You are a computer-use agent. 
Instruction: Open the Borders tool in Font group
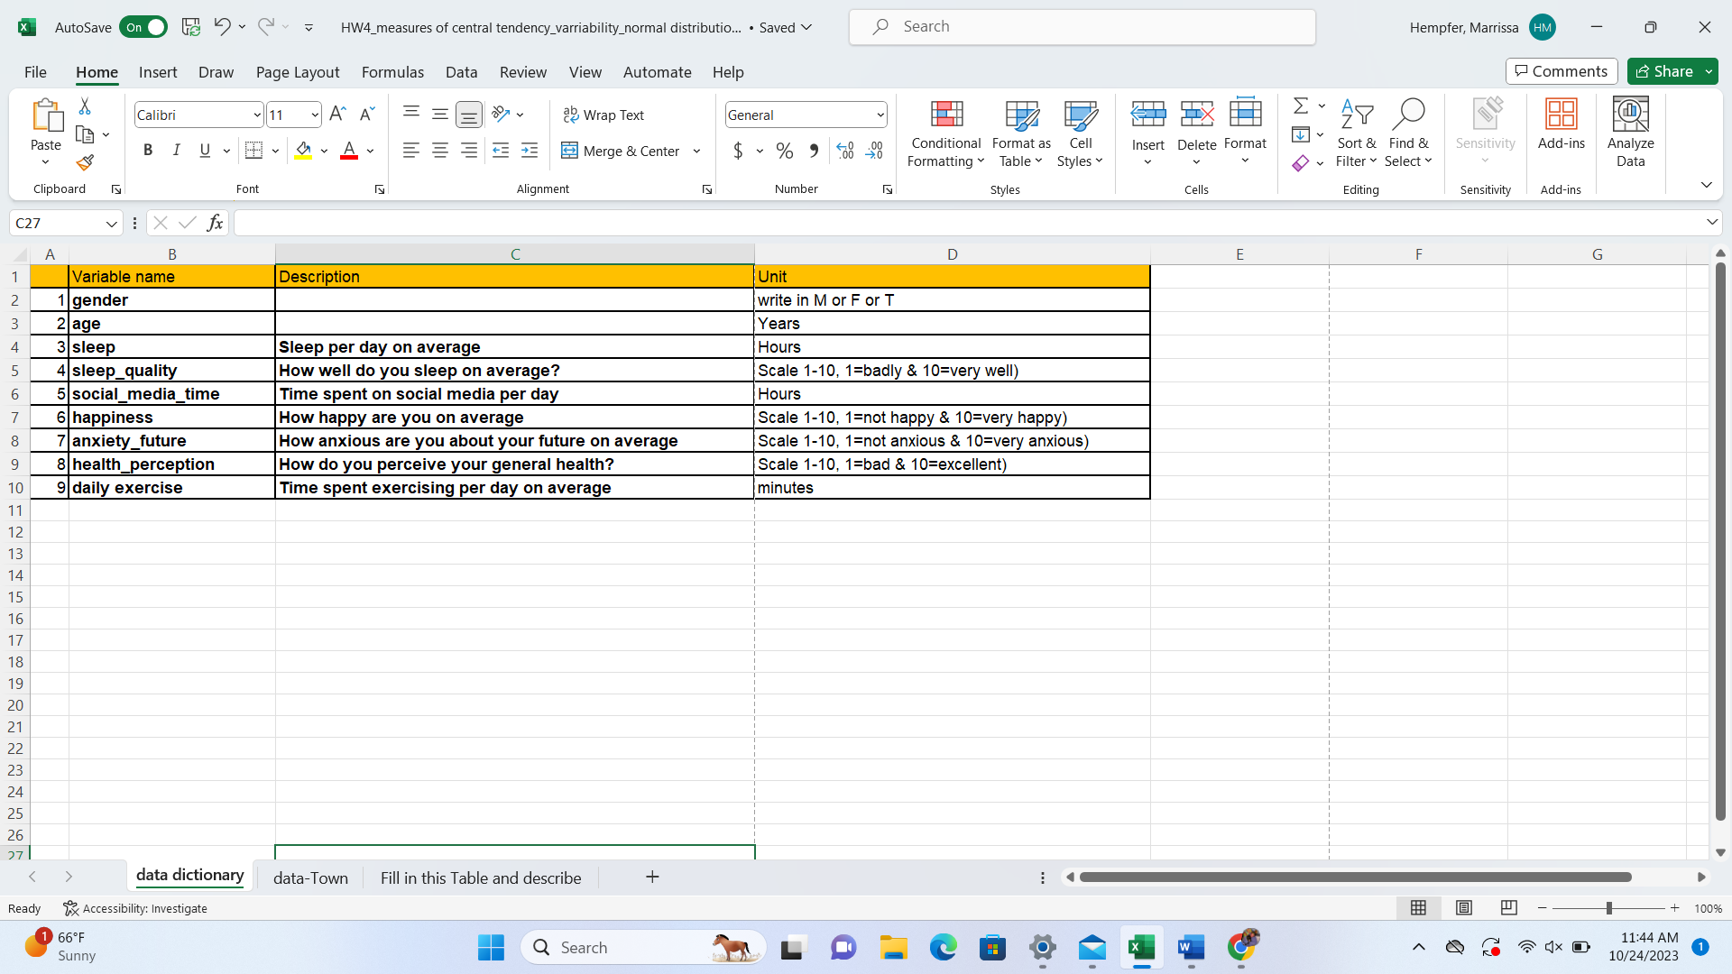[254, 151]
